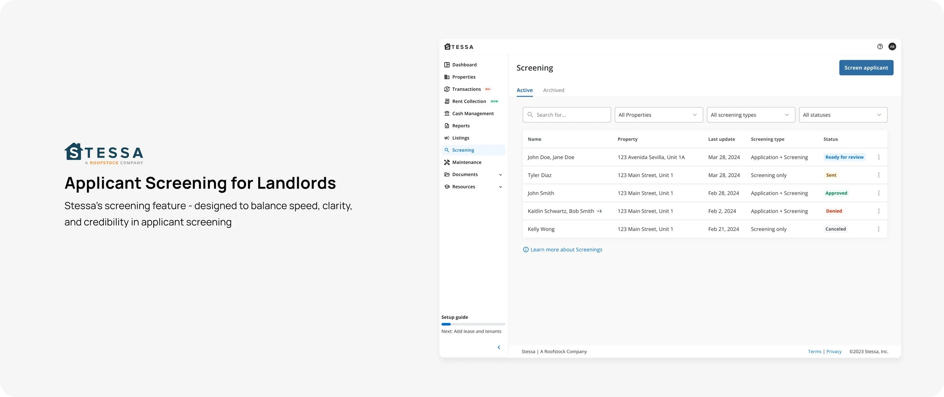This screenshot has height=397, width=944.
Task: Switch to the Archived tab
Action: click(x=554, y=90)
